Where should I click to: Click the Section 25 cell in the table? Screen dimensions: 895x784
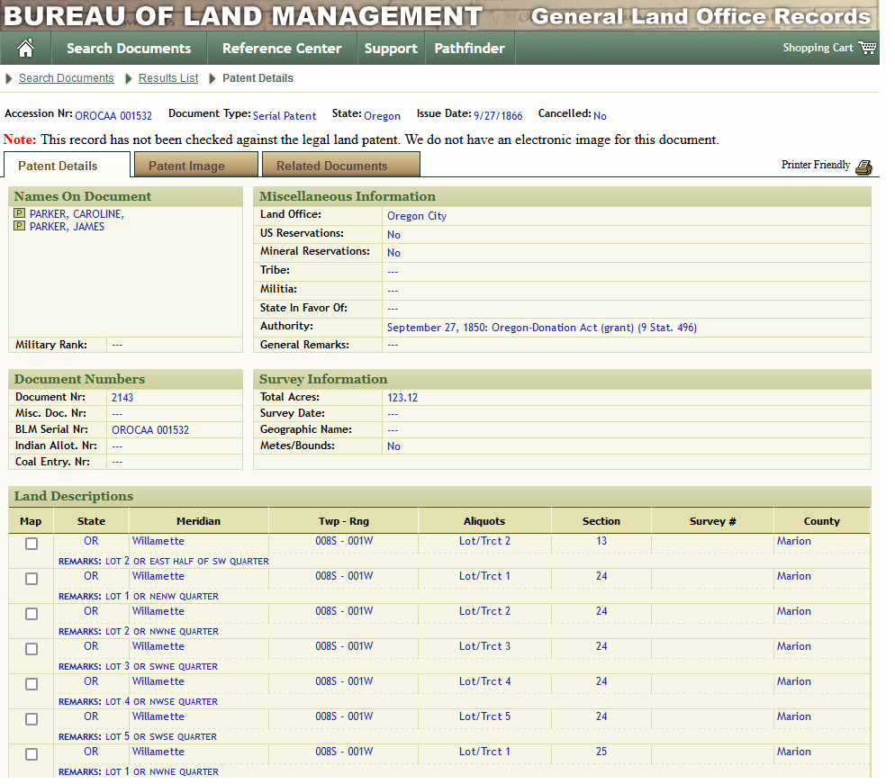(x=601, y=752)
